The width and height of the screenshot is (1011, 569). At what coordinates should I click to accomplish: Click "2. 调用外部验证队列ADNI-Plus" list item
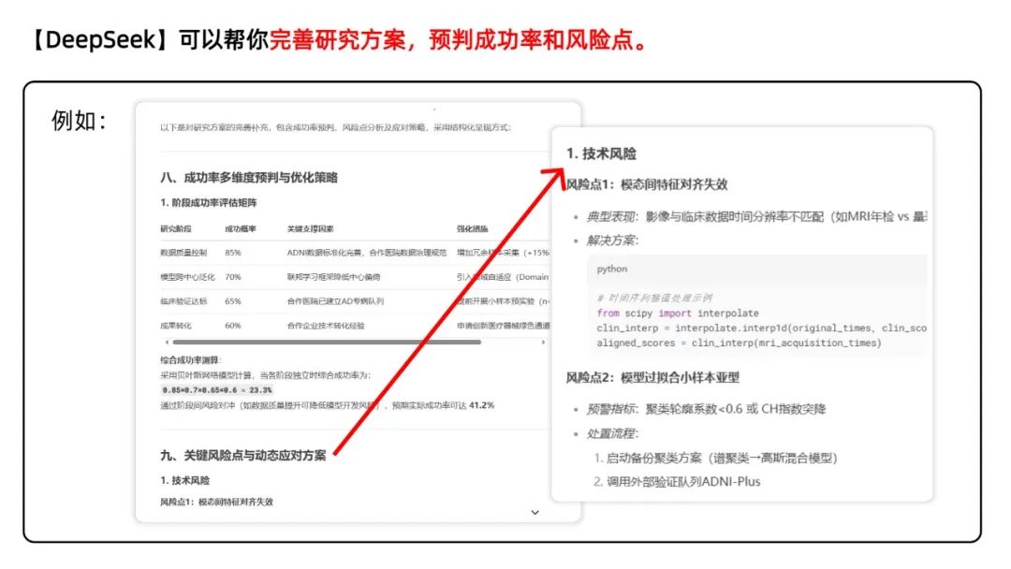pyautogui.click(x=677, y=482)
